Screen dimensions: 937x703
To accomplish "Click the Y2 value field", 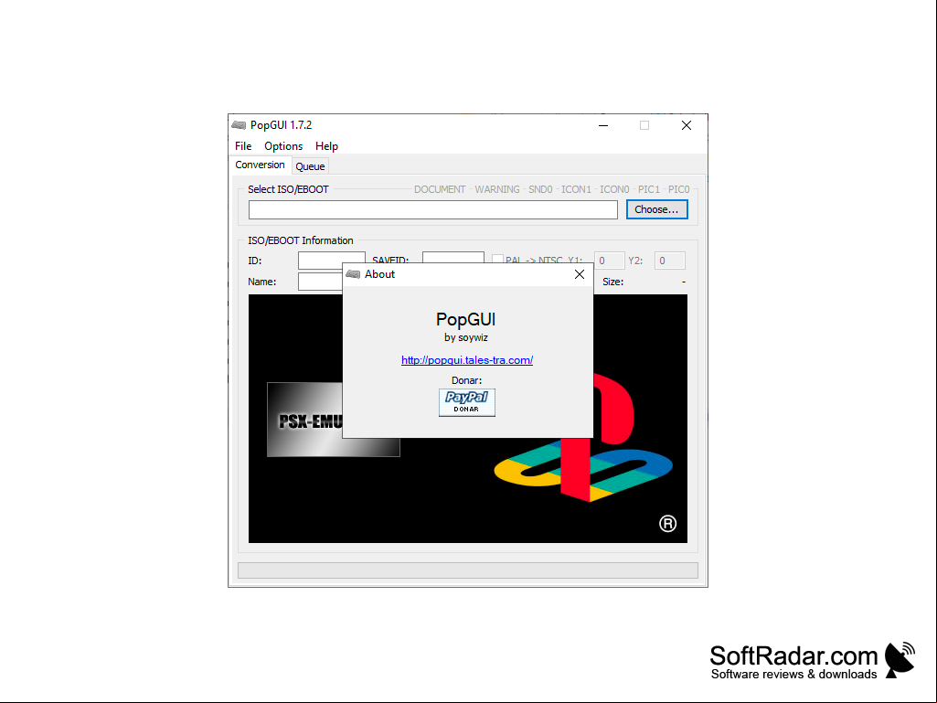I will pos(669,261).
